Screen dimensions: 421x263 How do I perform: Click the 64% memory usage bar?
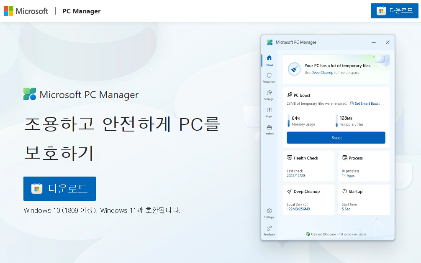pyautogui.click(x=289, y=121)
